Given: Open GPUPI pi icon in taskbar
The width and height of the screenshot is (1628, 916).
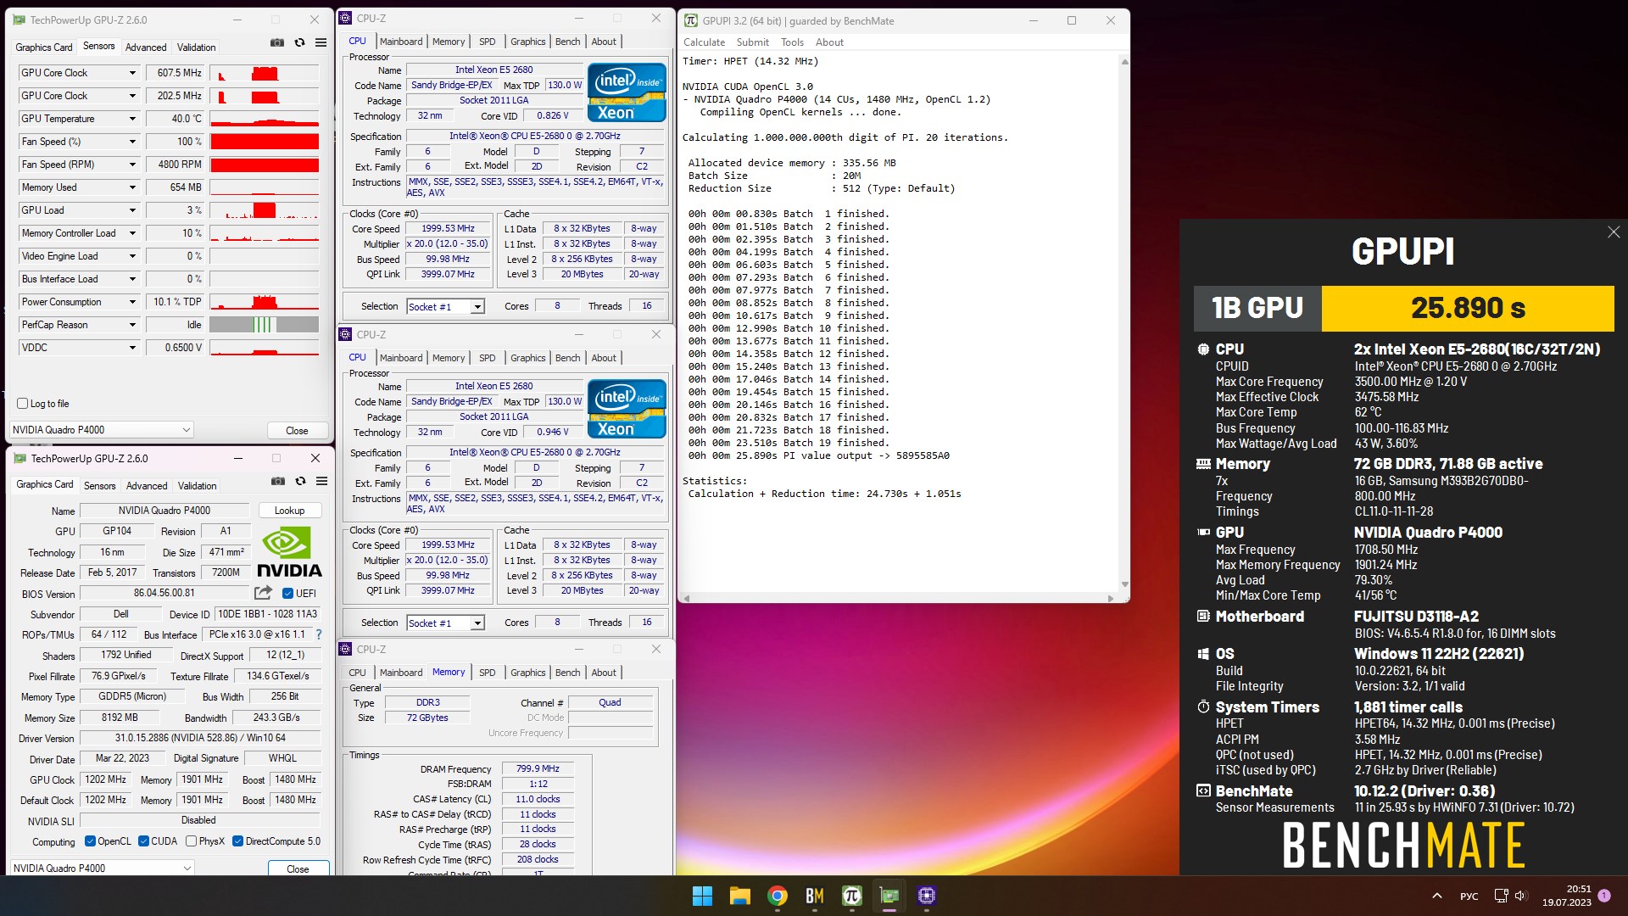Looking at the screenshot, I should 852,896.
